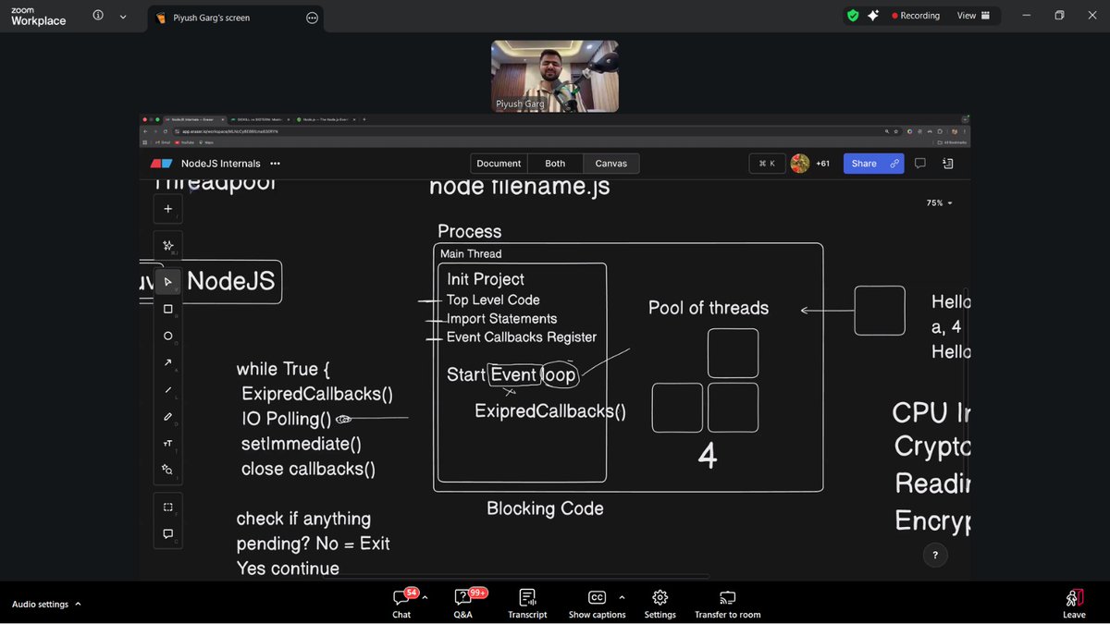Switch to the Both view tab

555,164
